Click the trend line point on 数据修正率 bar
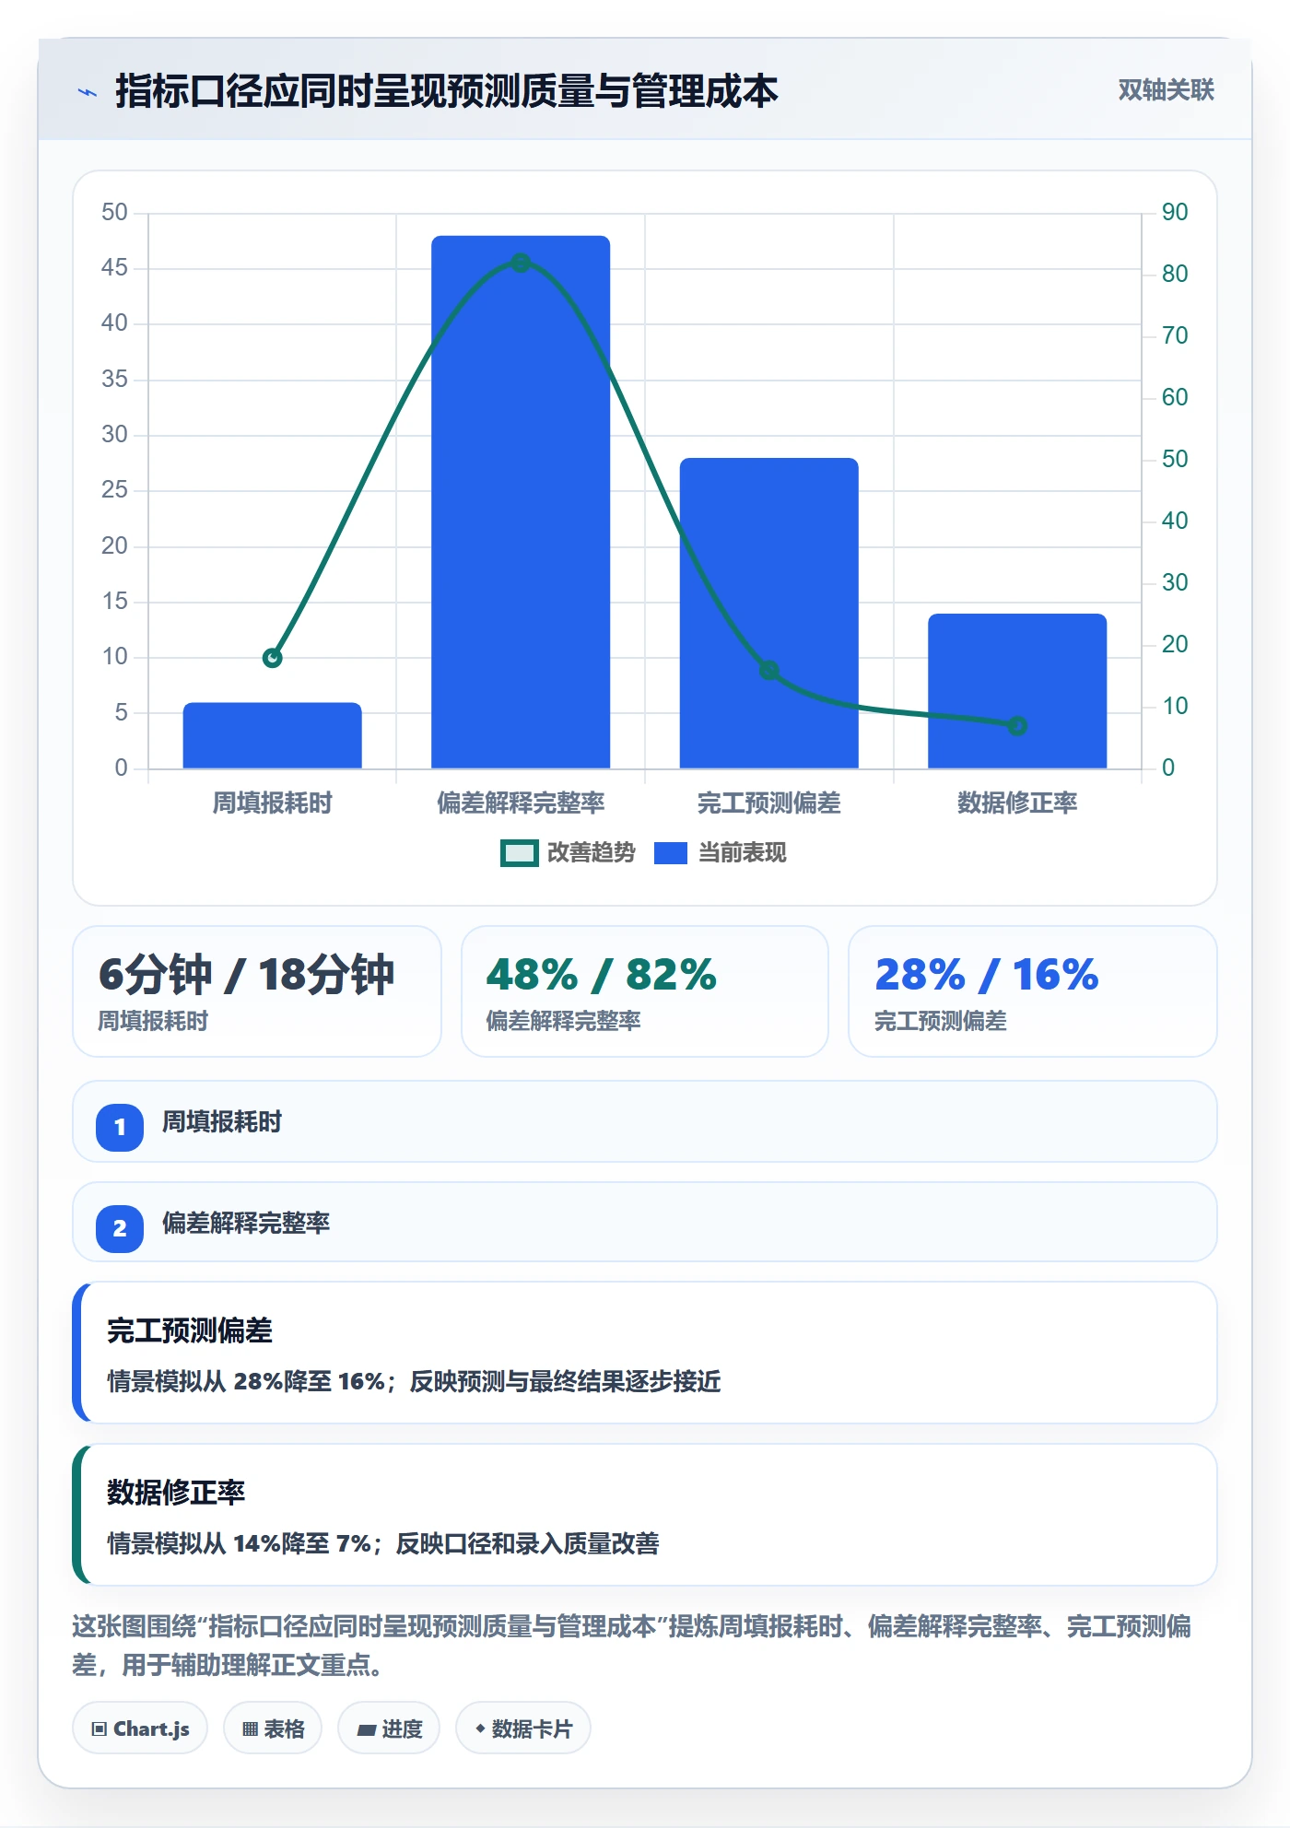 1017,726
